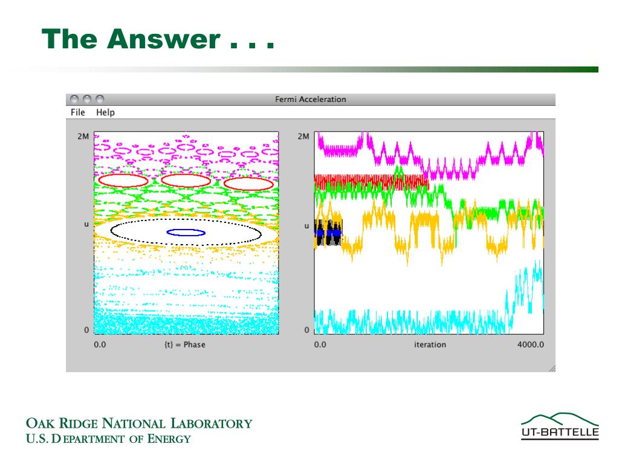The image size is (619, 464).
Task: Click the blue ellipse in phase plot
Action: (186, 233)
